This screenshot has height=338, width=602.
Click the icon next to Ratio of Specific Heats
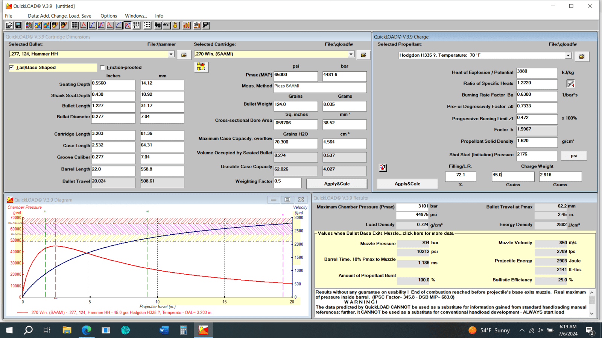pyautogui.click(x=571, y=84)
